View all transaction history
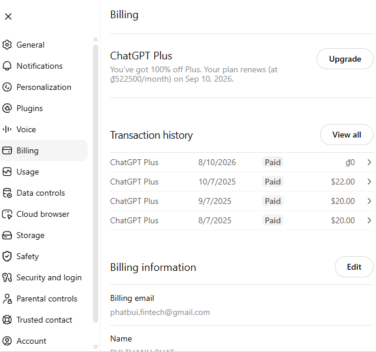The image size is (376, 352). (347, 135)
